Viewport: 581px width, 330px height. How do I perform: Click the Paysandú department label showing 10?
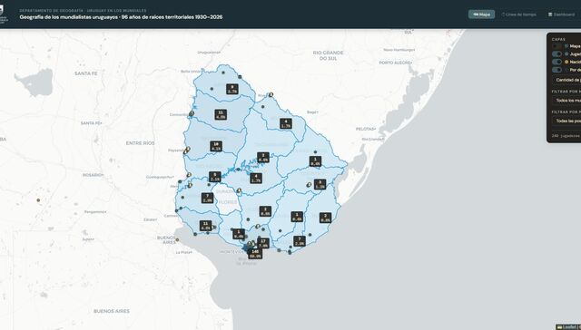coord(216,147)
